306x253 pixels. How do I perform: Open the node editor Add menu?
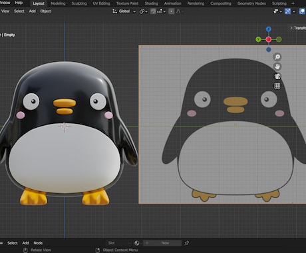coord(25,243)
